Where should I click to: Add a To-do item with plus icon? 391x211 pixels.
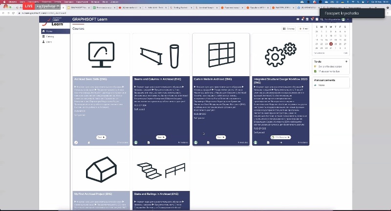347,61
